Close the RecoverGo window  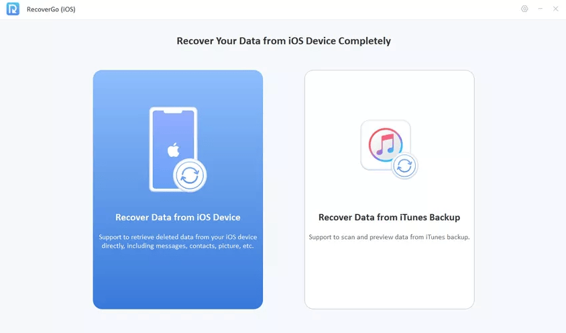pos(555,9)
